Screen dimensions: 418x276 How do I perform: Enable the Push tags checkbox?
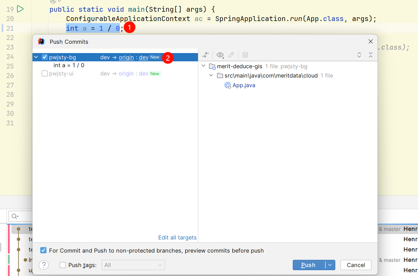63,265
